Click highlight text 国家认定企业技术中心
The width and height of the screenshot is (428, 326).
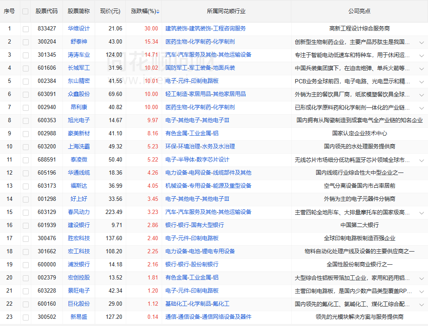pyautogui.click(x=360, y=133)
